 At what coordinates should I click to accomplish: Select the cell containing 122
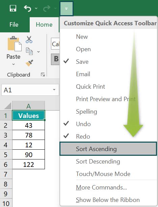click(29, 165)
